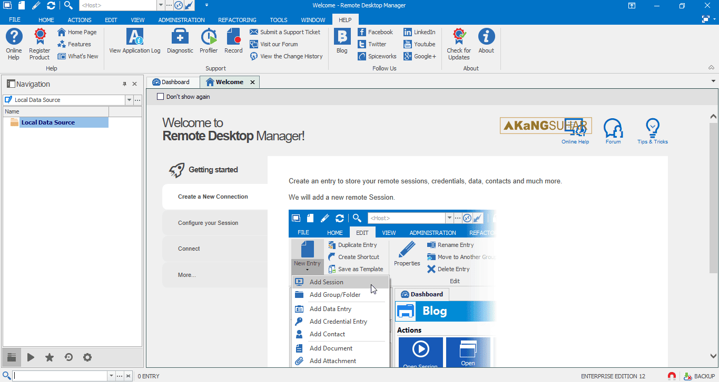Open the Host quick connect dropdown
719x382 pixels.
(x=160, y=5)
